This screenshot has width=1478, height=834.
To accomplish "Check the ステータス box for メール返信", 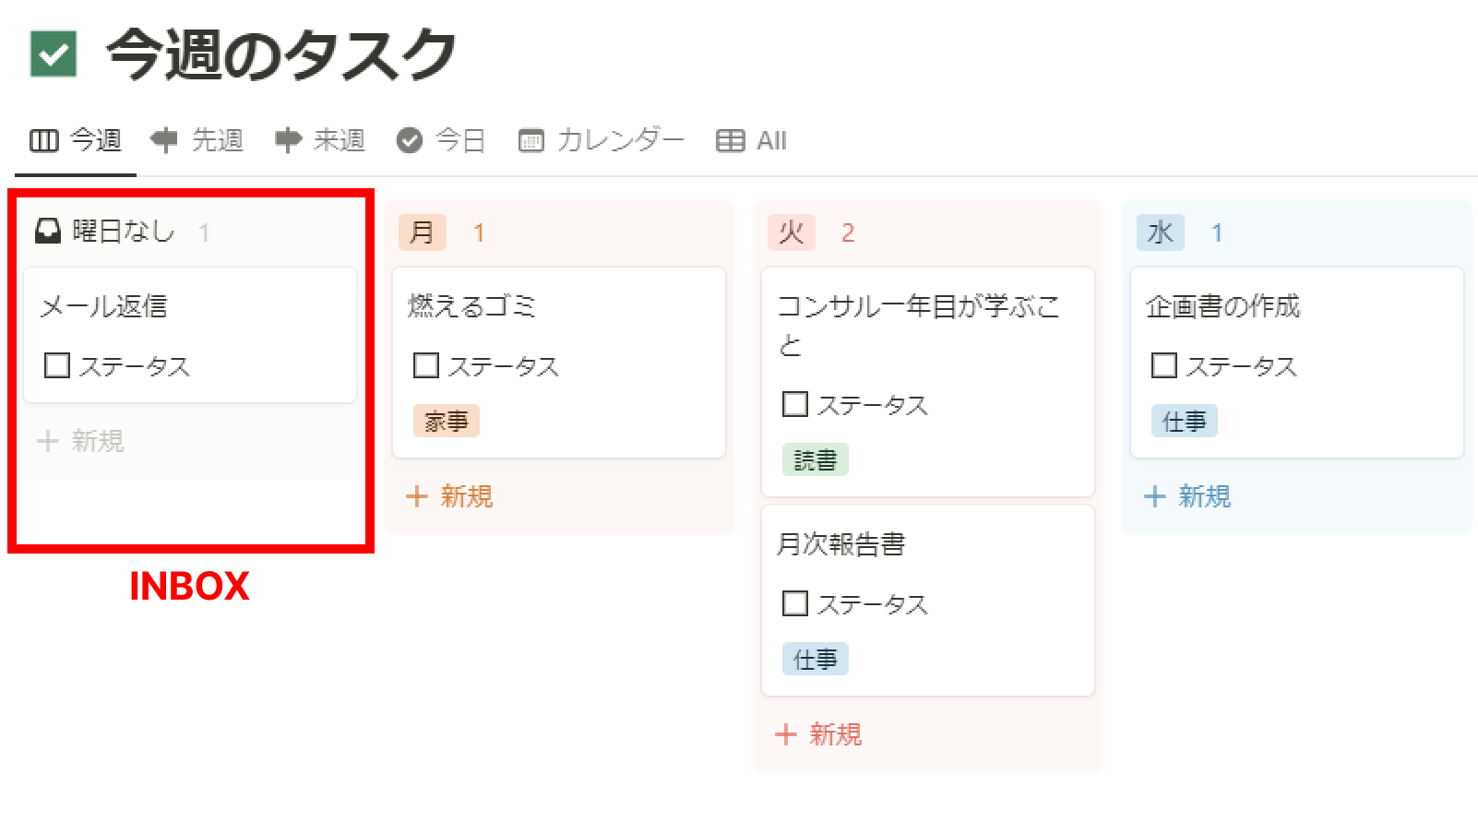I will (57, 365).
